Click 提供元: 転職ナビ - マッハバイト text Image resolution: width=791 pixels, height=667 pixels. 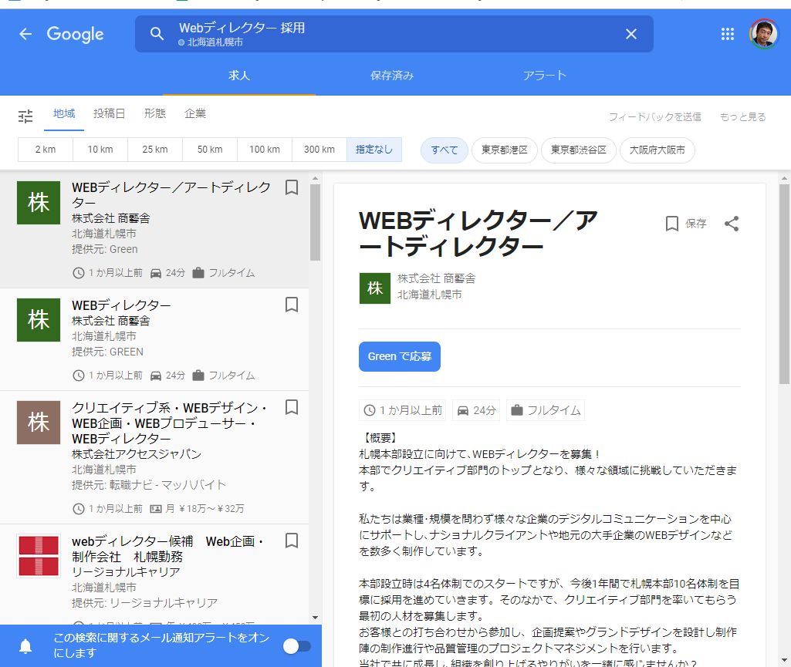[x=149, y=485]
